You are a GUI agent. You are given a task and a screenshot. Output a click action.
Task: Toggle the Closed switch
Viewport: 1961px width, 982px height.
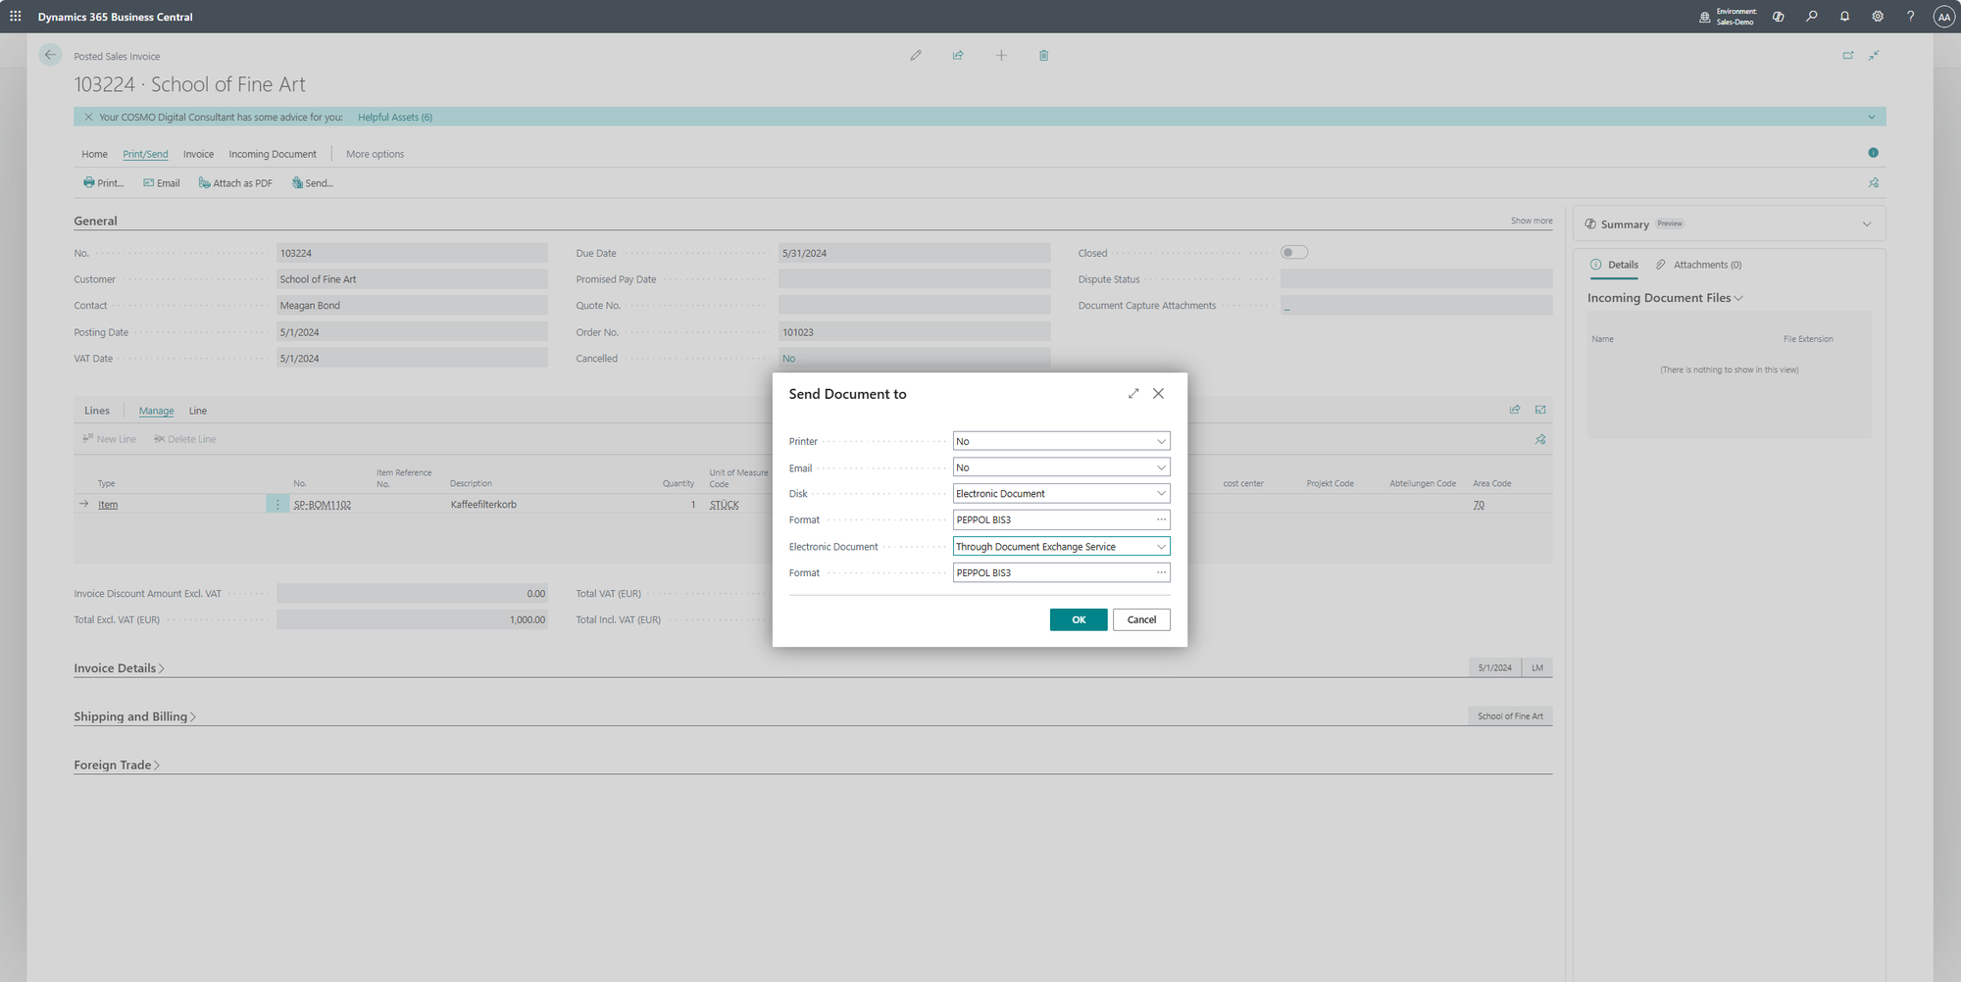pos(1293,253)
